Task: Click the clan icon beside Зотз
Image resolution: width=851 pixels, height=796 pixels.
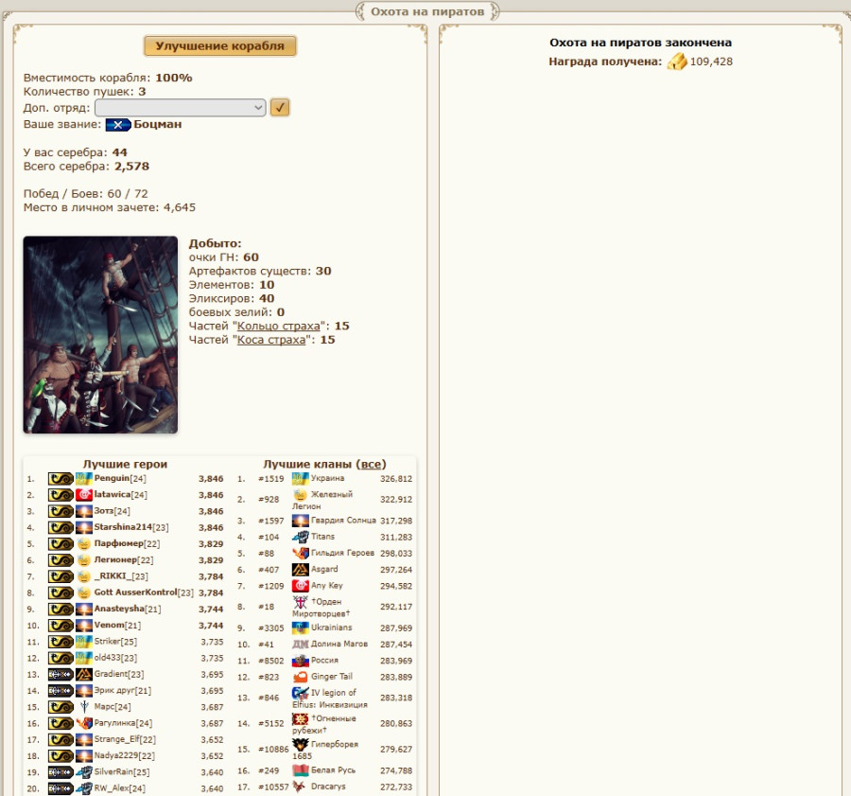Action: [83, 511]
